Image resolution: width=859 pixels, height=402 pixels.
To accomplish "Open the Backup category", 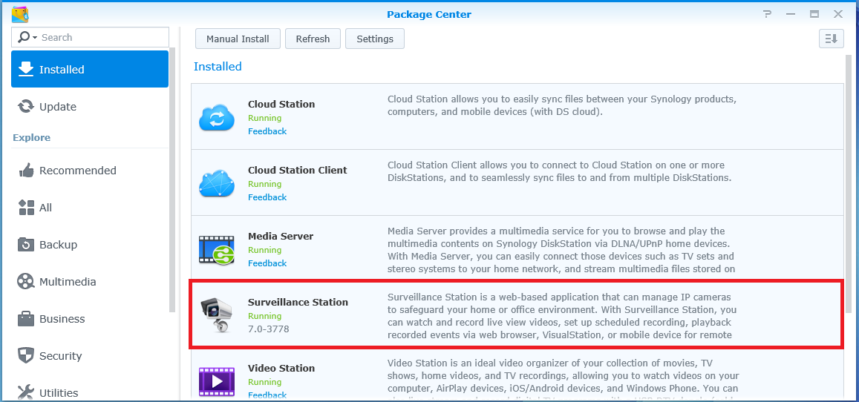I will point(90,245).
